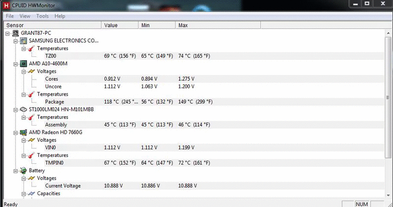
Task: Click thermometer icon under Radeon HD 7660G
Action: tap(31, 155)
